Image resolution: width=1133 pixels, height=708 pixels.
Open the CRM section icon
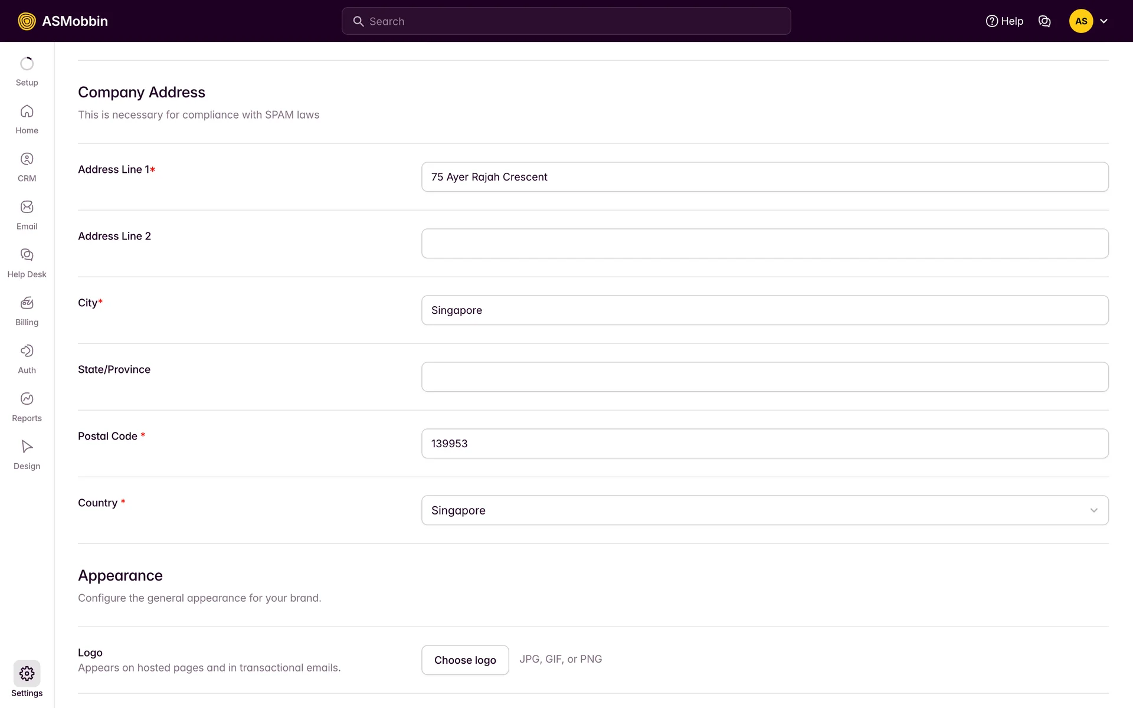(x=27, y=159)
